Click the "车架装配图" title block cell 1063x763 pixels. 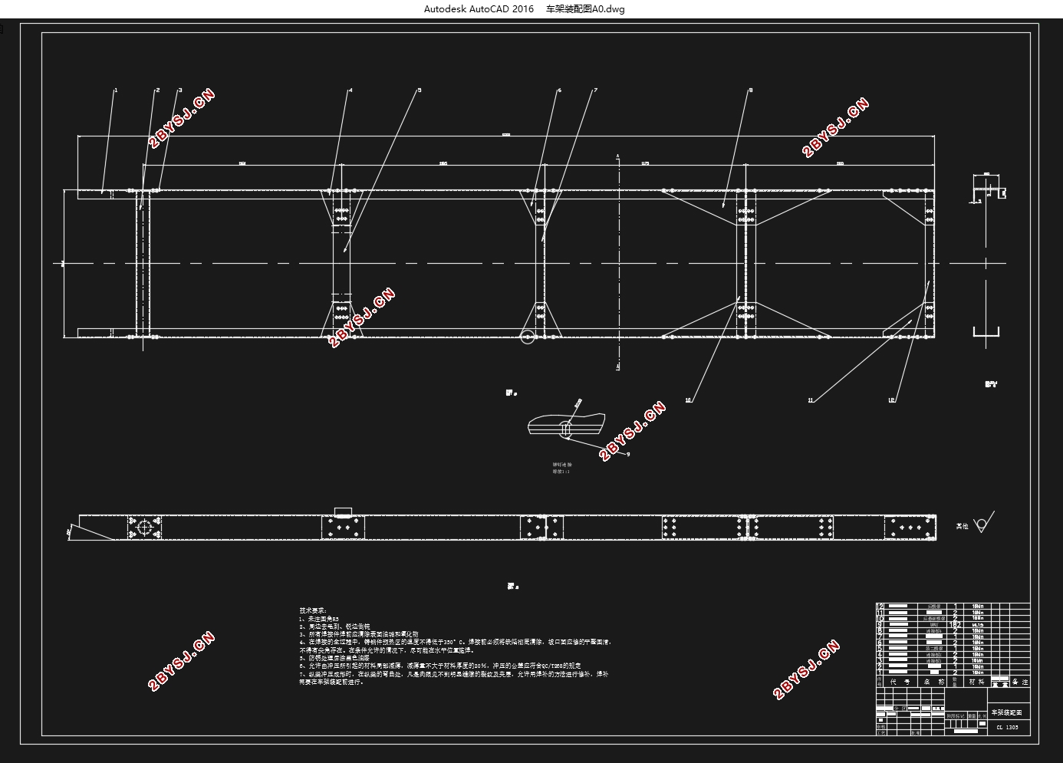pos(1009,712)
